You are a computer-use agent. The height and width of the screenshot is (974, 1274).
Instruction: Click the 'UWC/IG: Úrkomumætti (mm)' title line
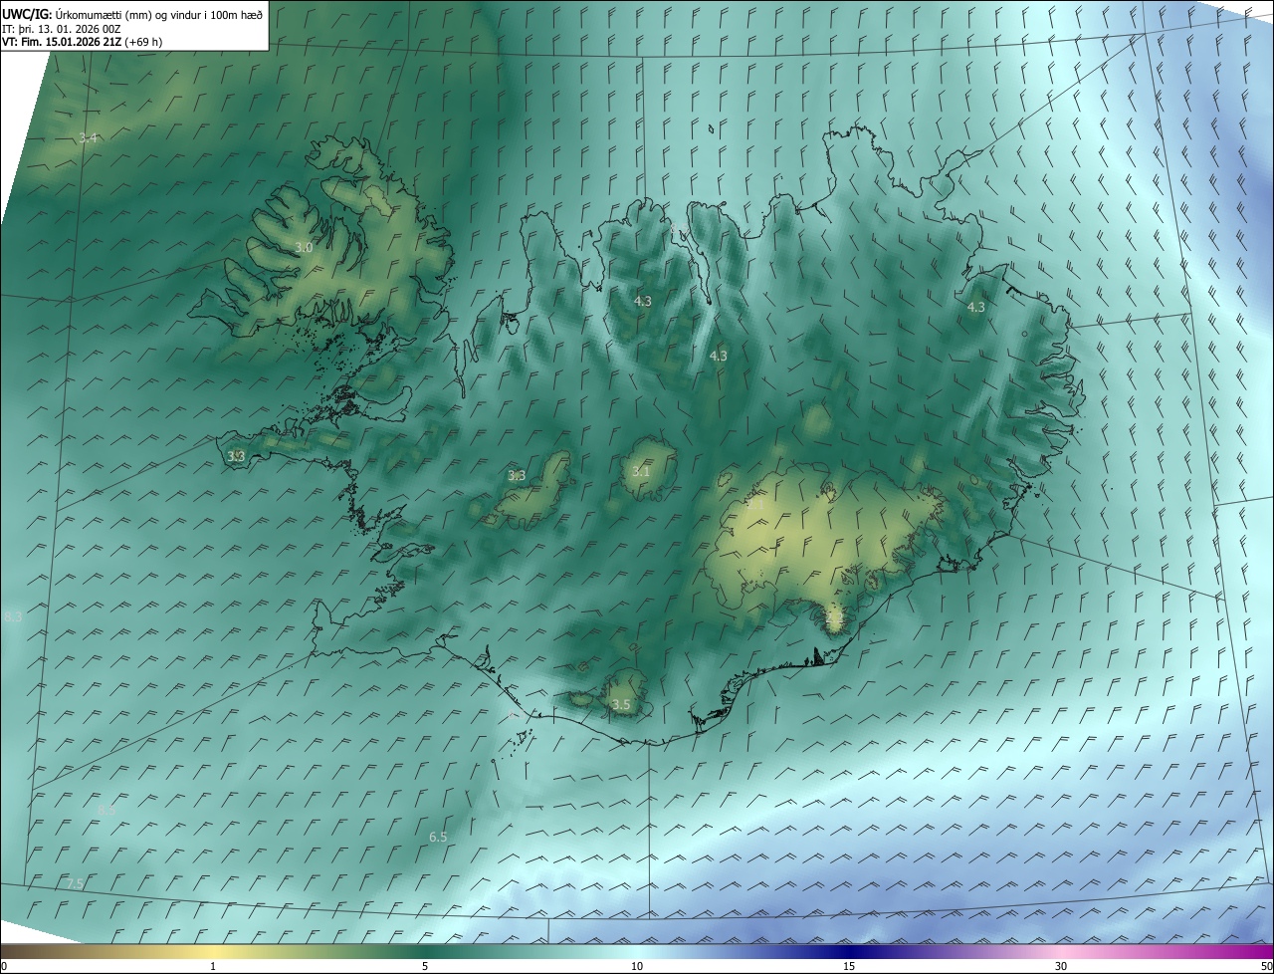click(132, 14)
